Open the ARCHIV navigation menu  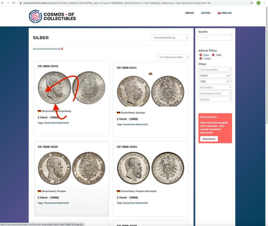(x=189, y=13)
